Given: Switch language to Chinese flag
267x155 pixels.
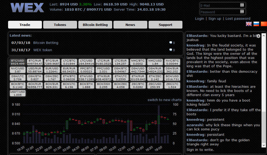Looking at the screenshot, I should [264, 24].
